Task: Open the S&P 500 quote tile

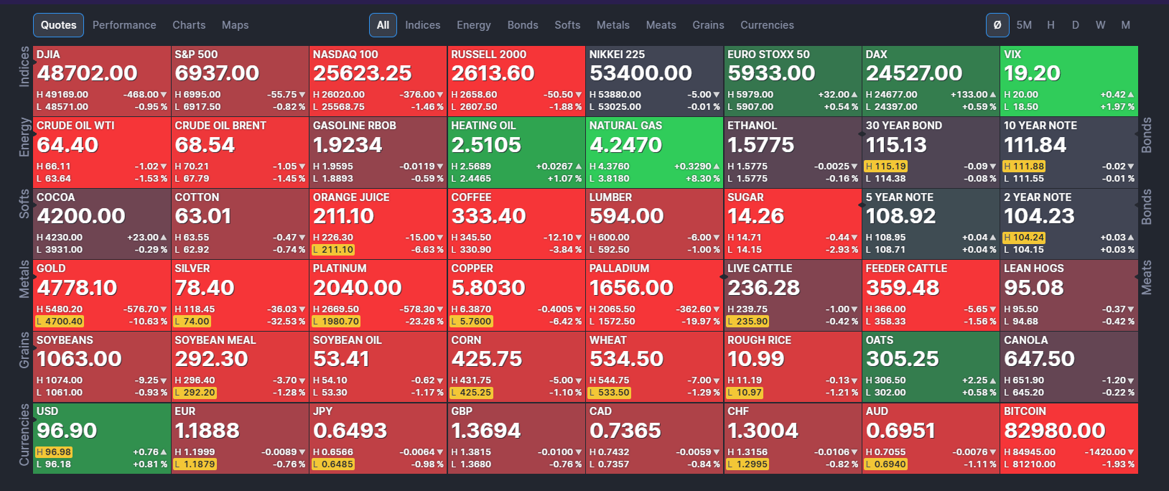Action: pyautogui.click(x=240, y=81)
